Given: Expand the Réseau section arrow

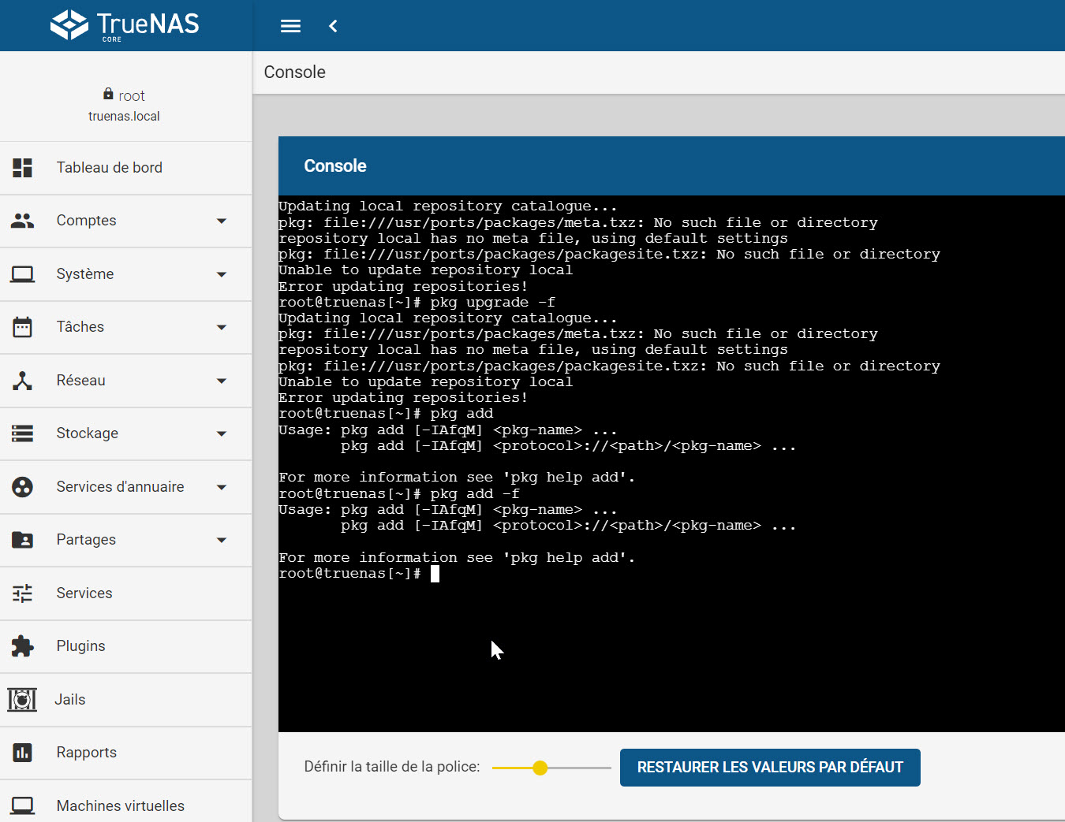Looking at the screenshot, I should tap(222, 381).
